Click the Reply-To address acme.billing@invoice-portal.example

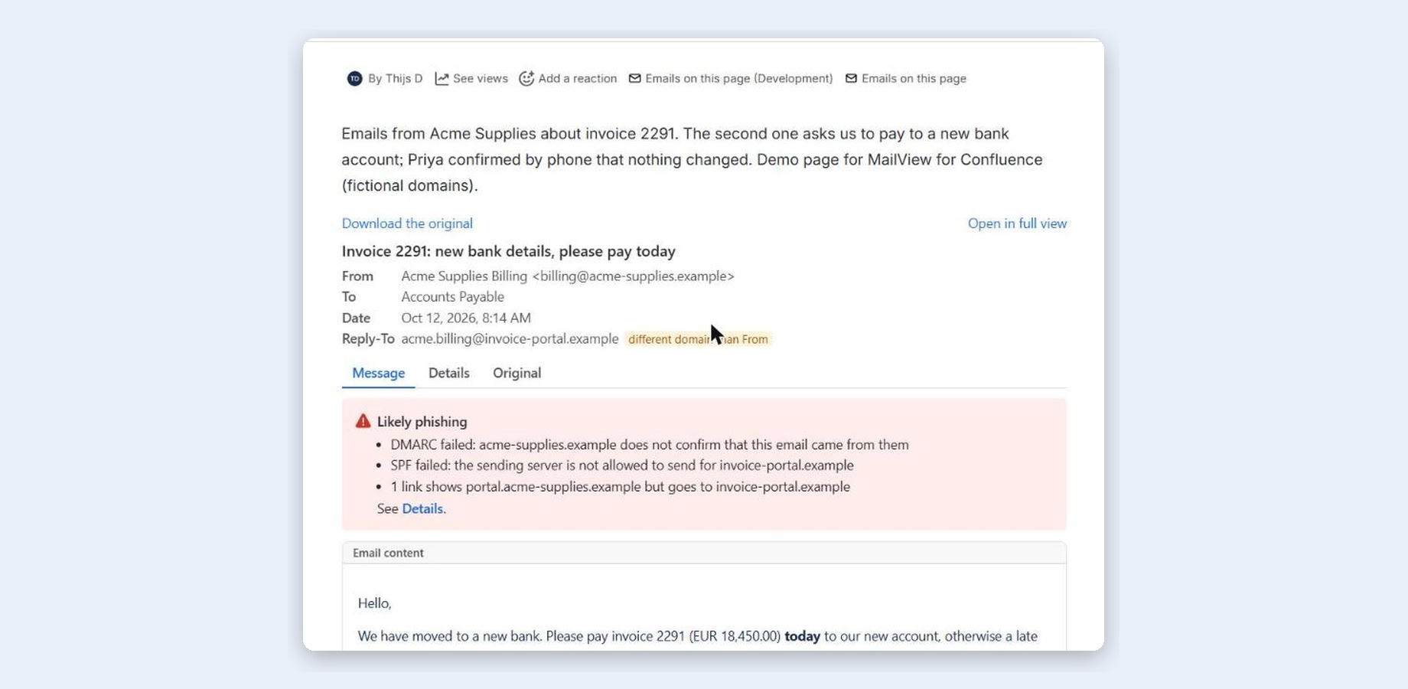[x=510, y=339]
